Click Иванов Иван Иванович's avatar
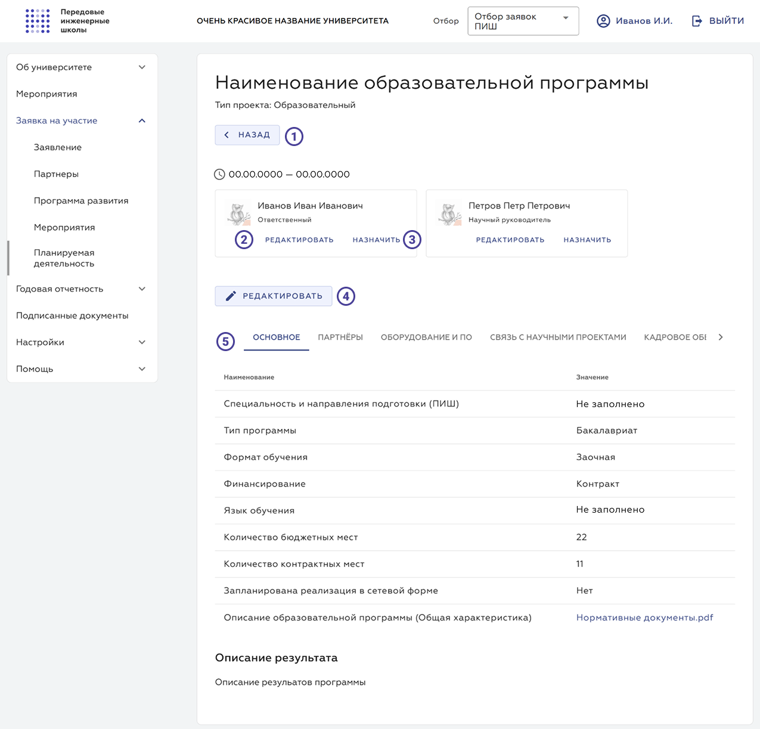 pos(238,214)
